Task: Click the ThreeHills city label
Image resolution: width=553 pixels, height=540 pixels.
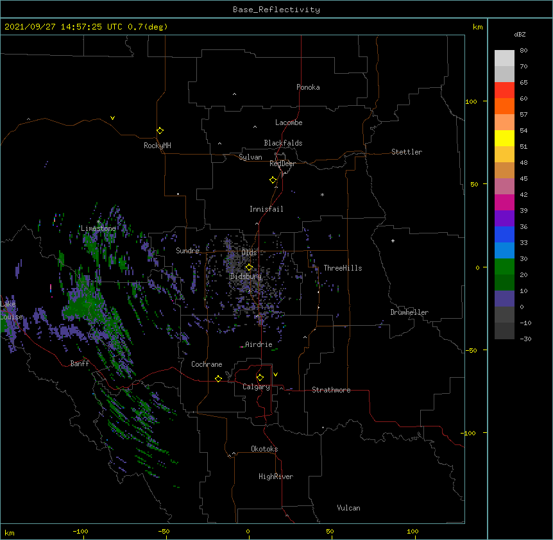Action: tap(343, 268)
